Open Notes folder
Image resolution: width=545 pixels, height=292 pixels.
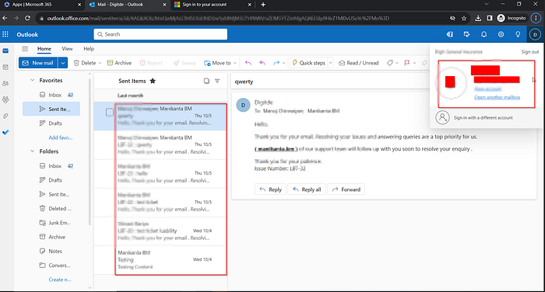click(51, 251)
